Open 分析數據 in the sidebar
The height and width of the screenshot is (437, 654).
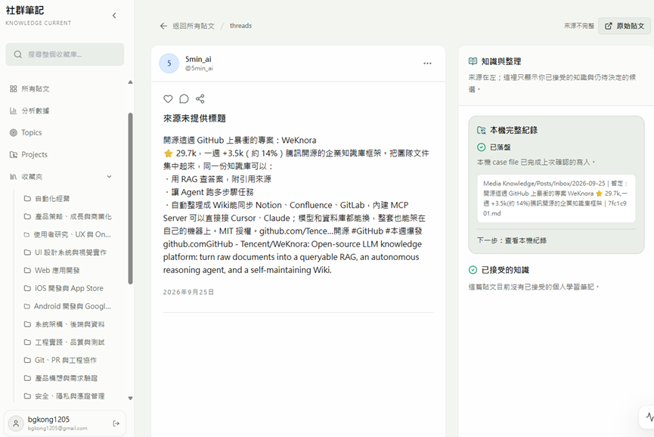36,111
